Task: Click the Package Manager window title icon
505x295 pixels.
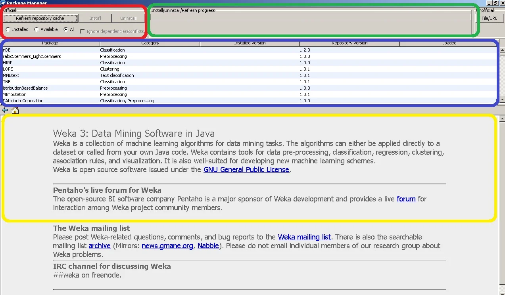Action: [3, 3]
